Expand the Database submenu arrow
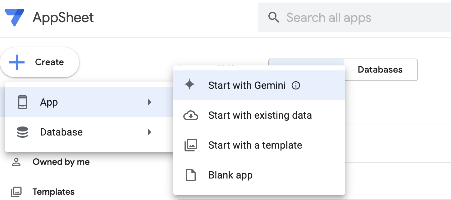This screenshot has height=200, width=451. click(150, 132)
